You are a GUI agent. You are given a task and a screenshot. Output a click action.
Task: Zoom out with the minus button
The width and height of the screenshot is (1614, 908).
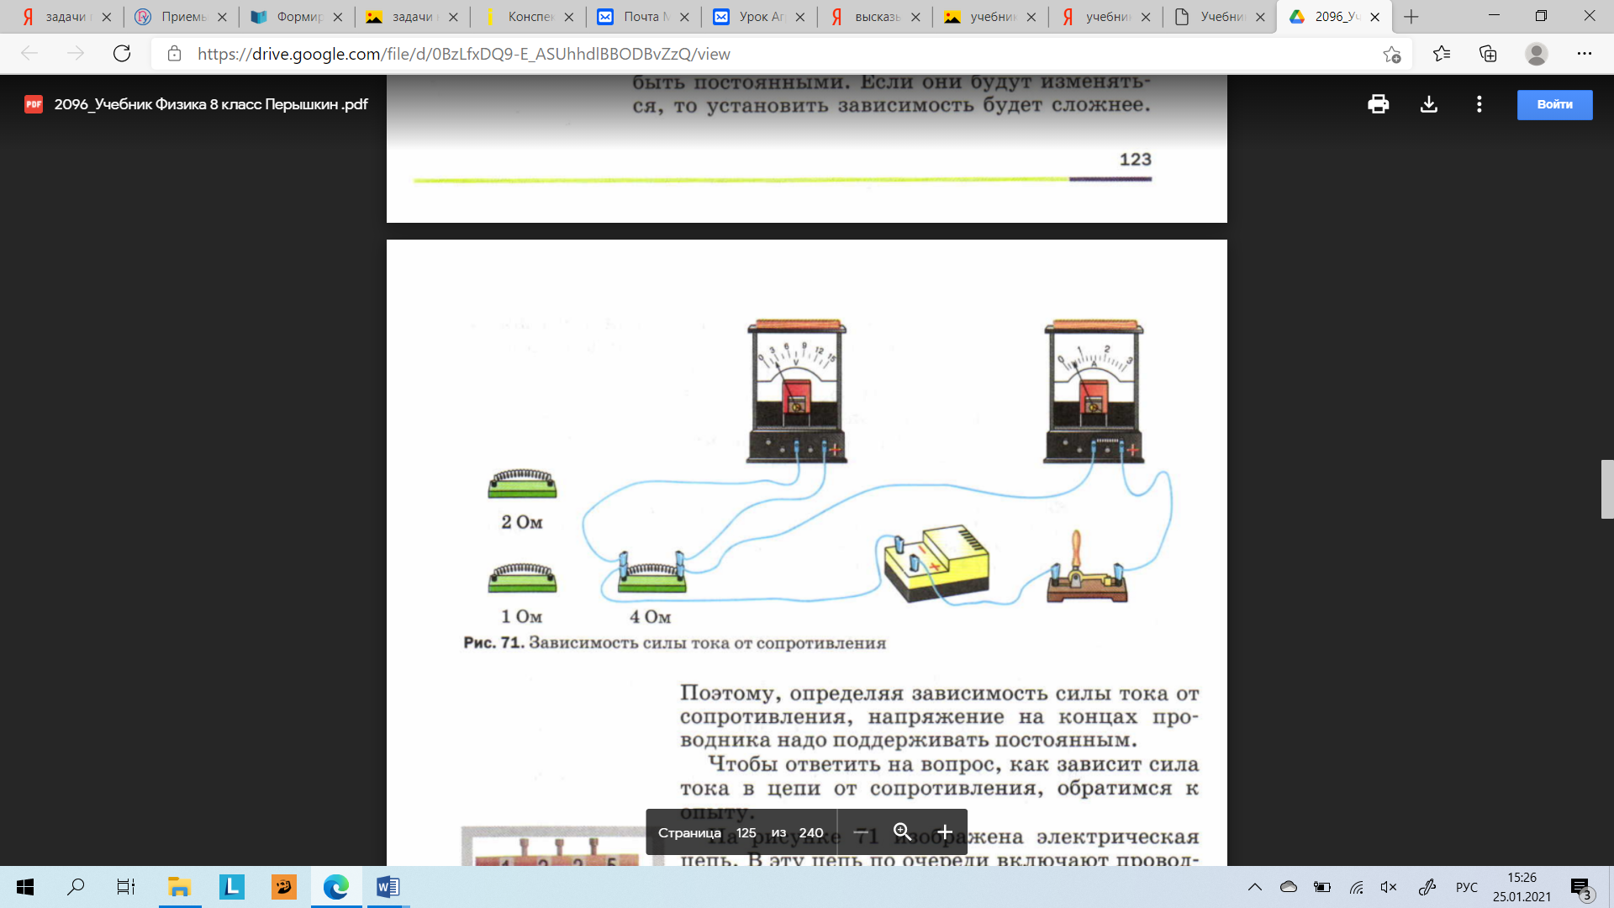[861, 832]
